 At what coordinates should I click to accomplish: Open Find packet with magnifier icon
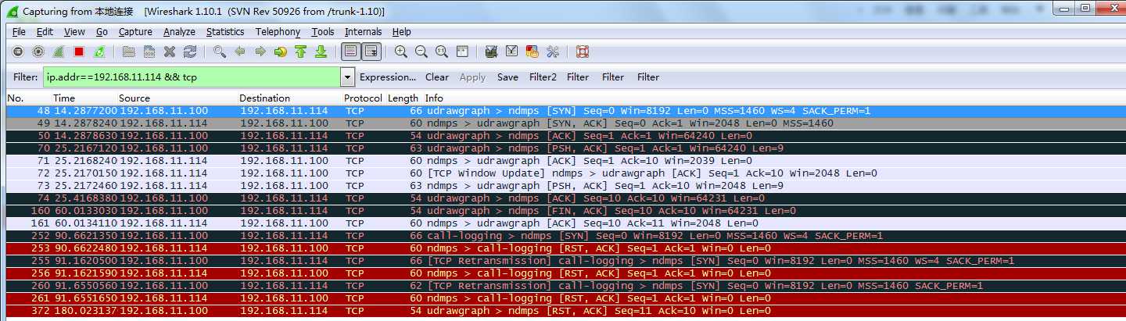(220, 52)
